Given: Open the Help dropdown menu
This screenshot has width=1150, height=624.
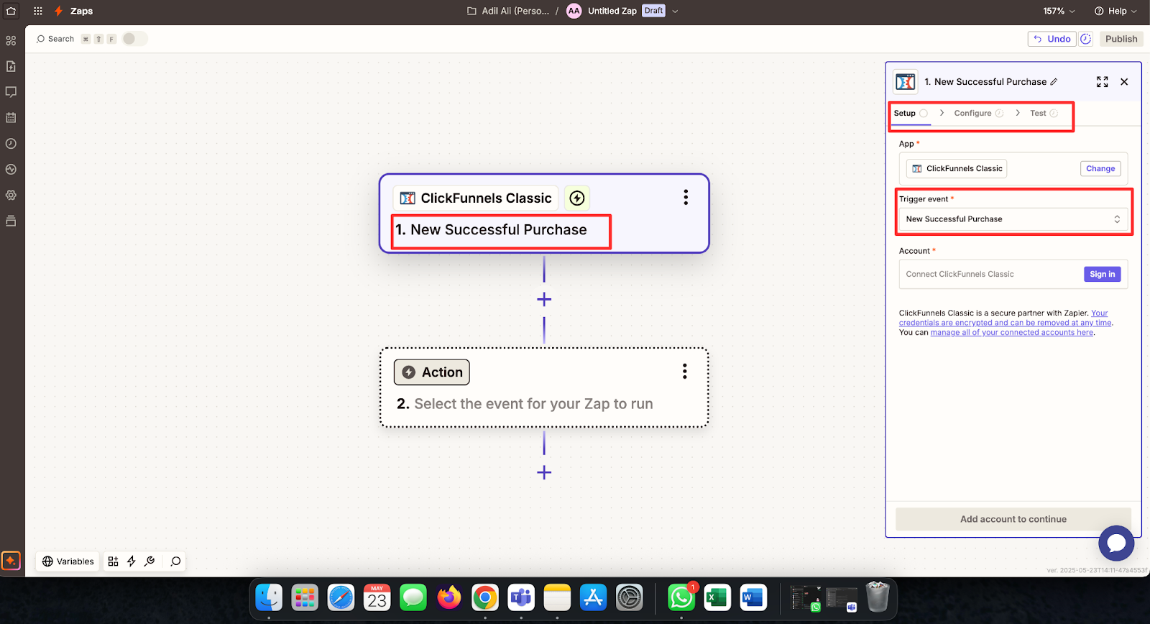Looking at the screenshot, I should pyautogui.click(x=1115, y=11).
